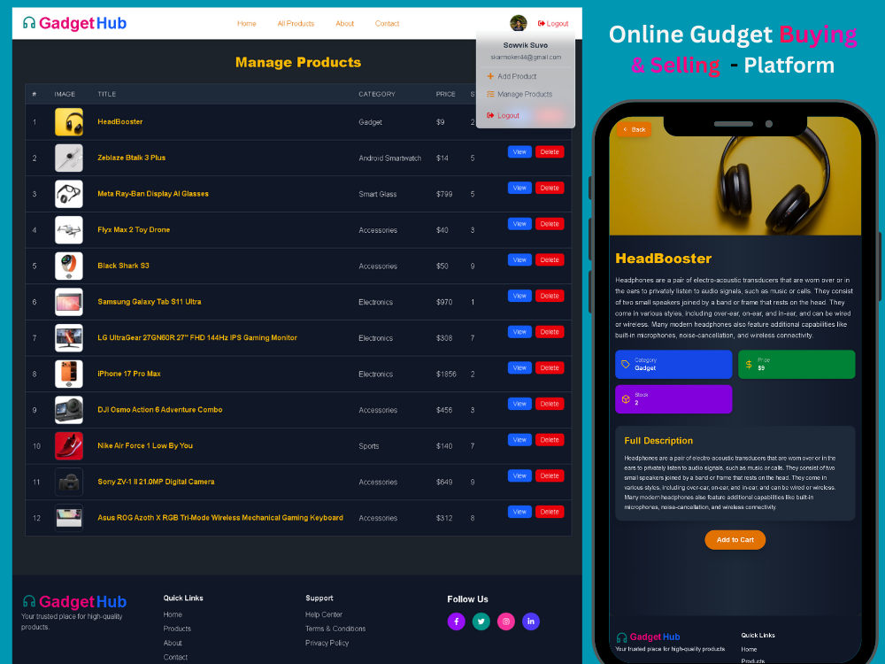Tap the Back button on phone screen

635,129
